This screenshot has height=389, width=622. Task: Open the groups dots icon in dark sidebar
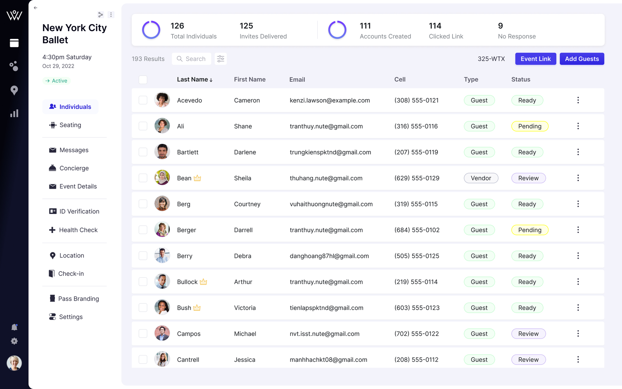(14, 66)
